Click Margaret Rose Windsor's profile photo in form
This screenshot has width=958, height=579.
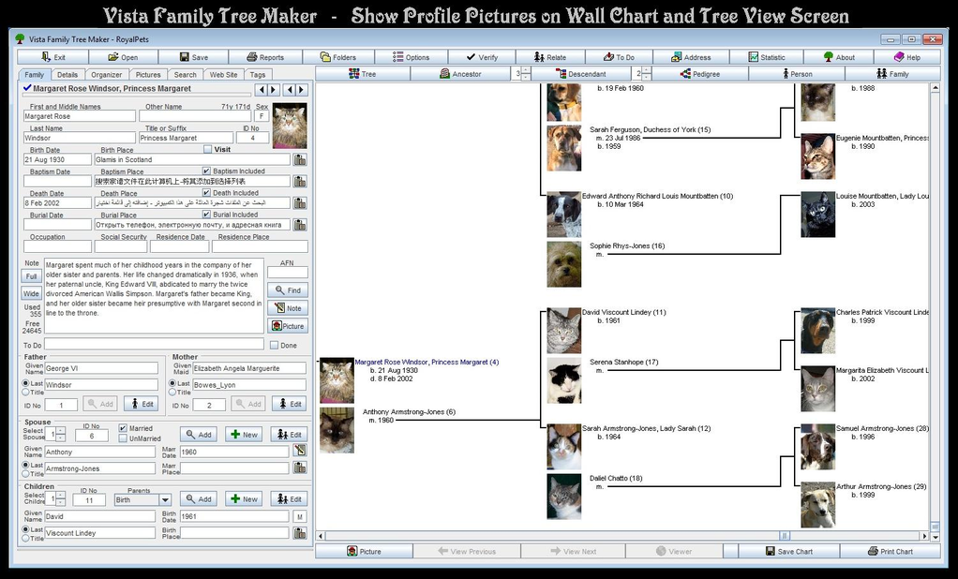click(290, 126)
